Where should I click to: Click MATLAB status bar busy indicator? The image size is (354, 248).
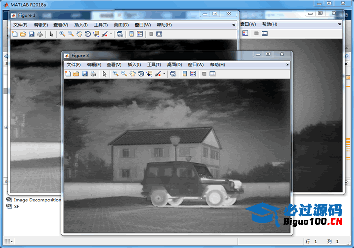point(8,241)
